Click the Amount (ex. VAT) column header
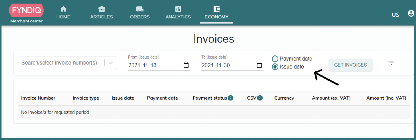The width and height of the screenshot is (416, 140). [331, 98]
